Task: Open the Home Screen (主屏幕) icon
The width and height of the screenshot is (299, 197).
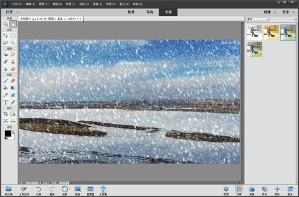Action: point(103,191)
